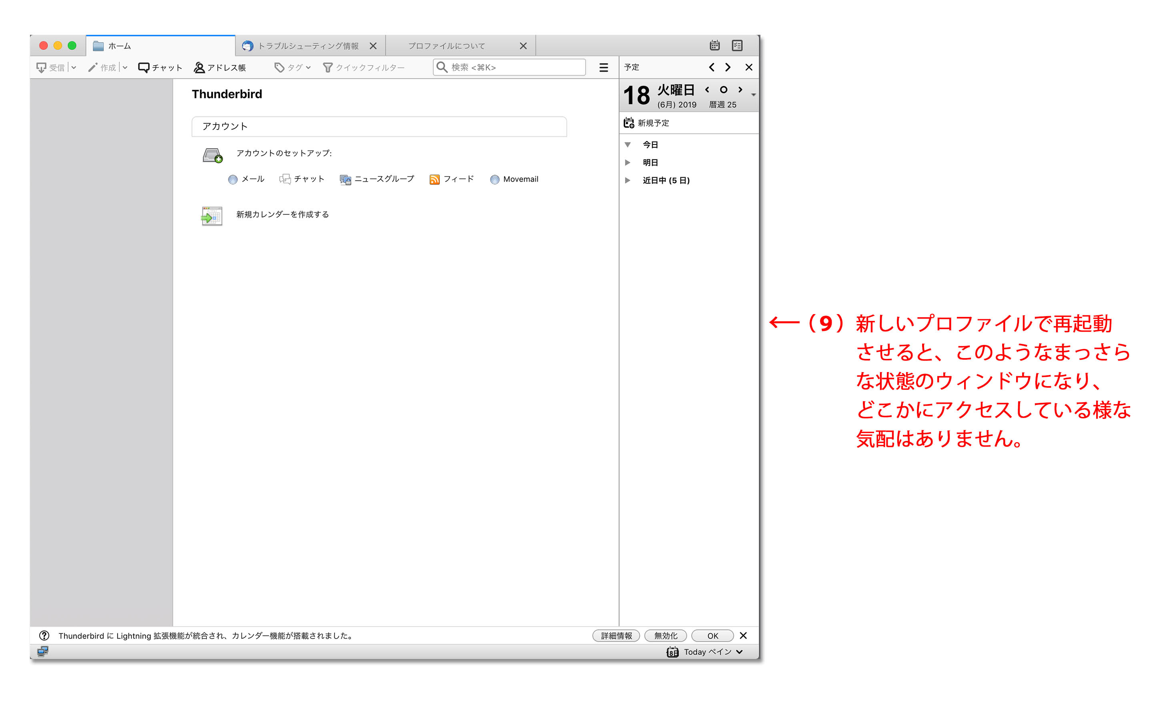
Task: Collapse the 今日 (Today) section
Action: click(628, 145)
